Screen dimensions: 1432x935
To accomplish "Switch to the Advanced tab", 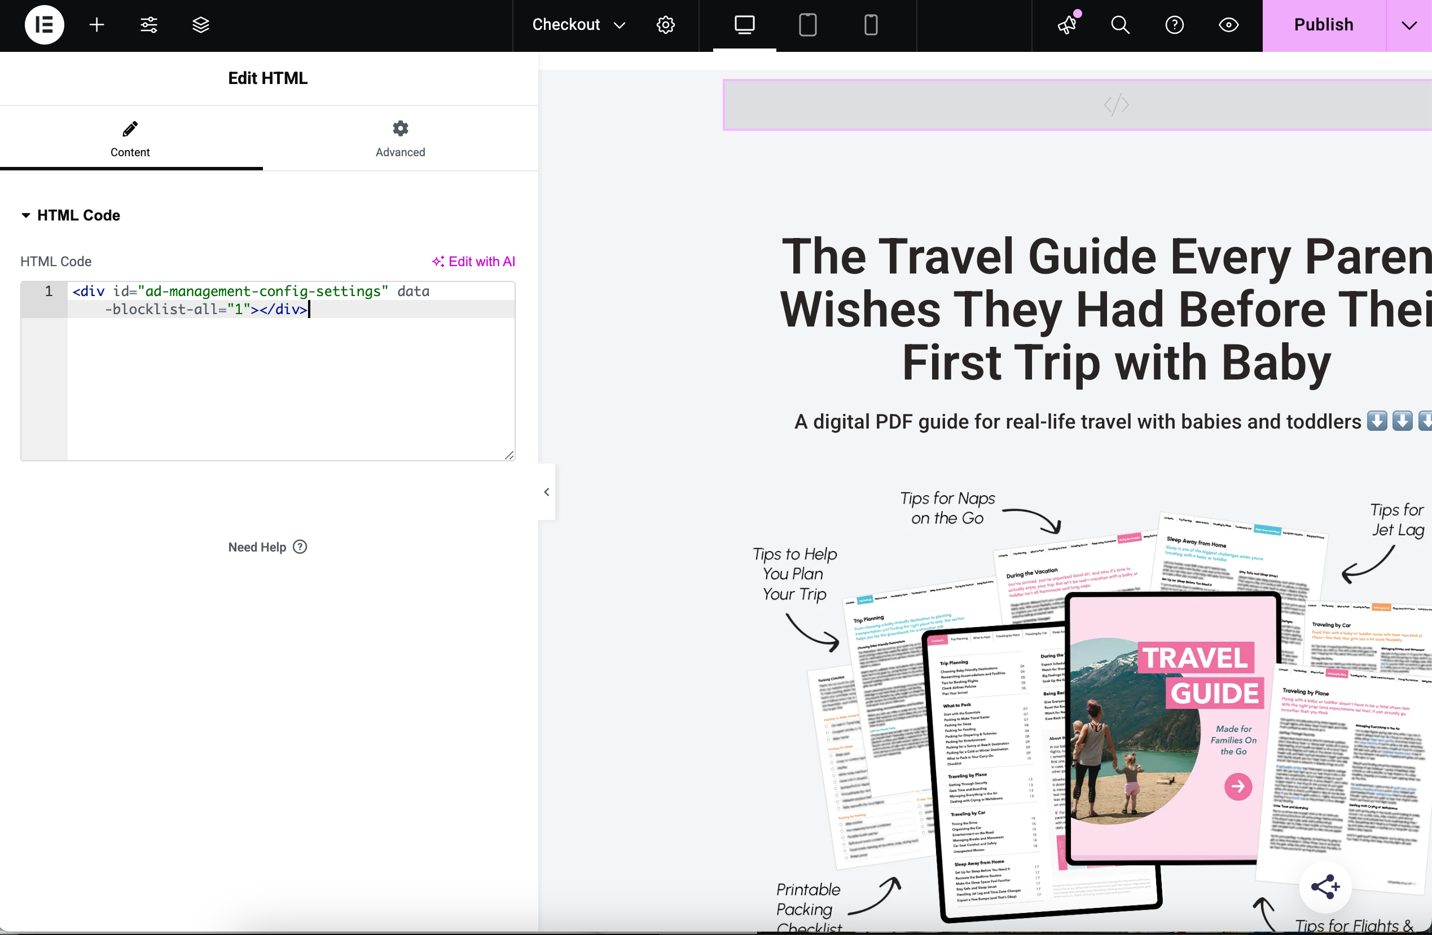I will (400, 139).
